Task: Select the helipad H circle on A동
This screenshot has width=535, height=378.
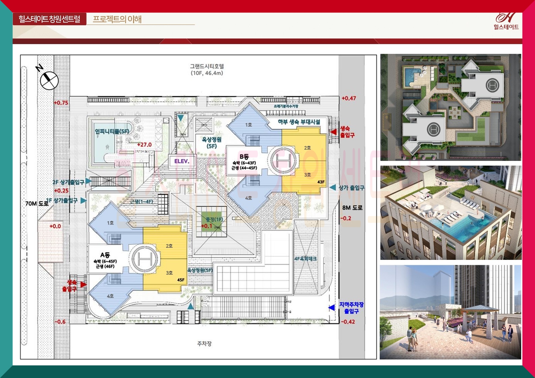Action: coord(145,258)
